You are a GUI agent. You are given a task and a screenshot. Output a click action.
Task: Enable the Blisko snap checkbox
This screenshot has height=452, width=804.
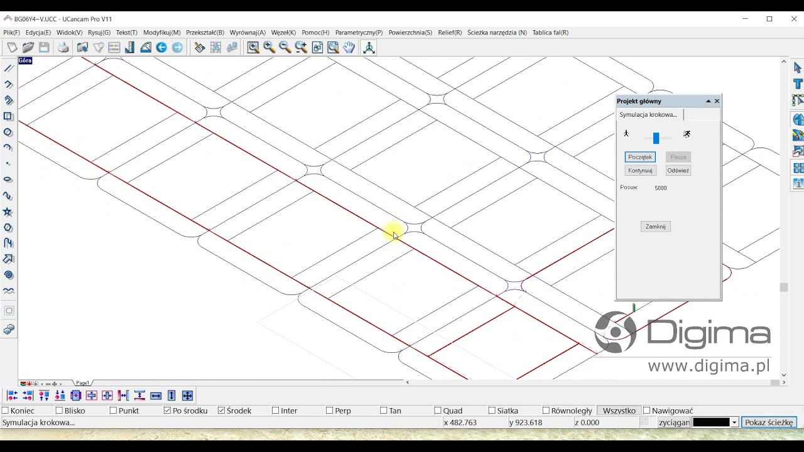pos(60,411)
